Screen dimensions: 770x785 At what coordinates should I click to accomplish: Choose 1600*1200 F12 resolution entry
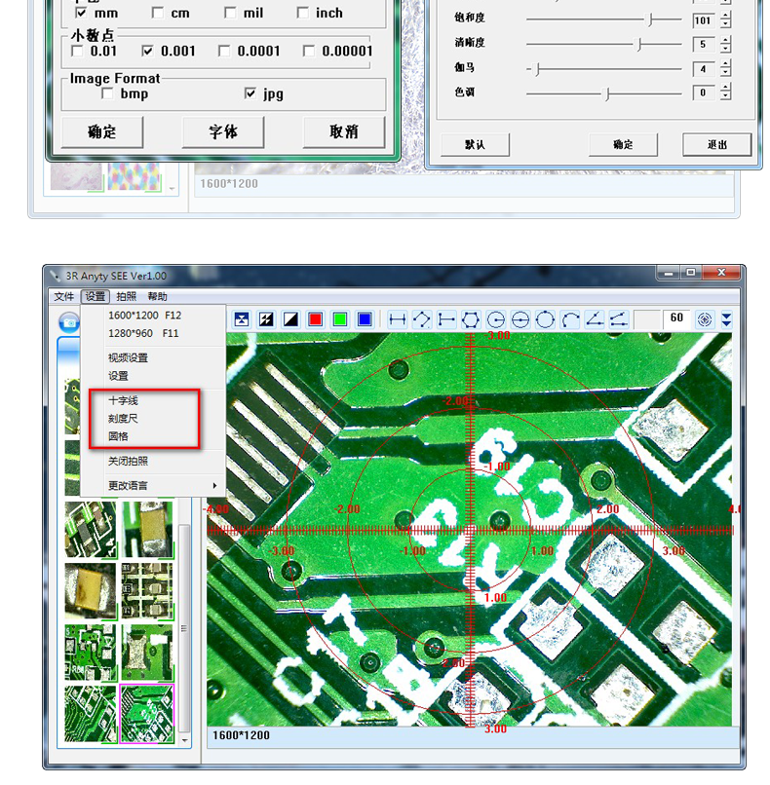click(153, 316)
